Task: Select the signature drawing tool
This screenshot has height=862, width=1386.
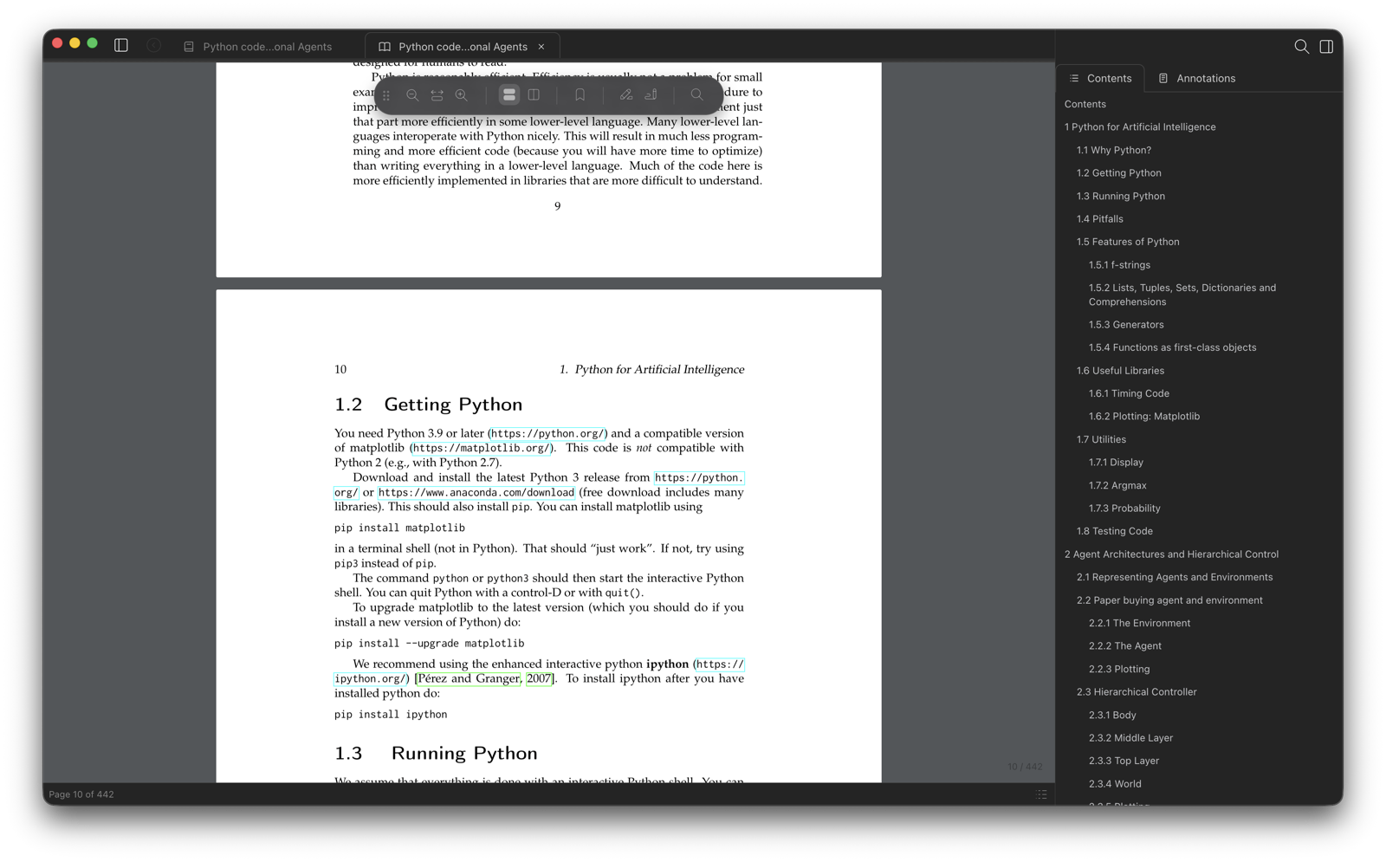Action: pos(651,95)
